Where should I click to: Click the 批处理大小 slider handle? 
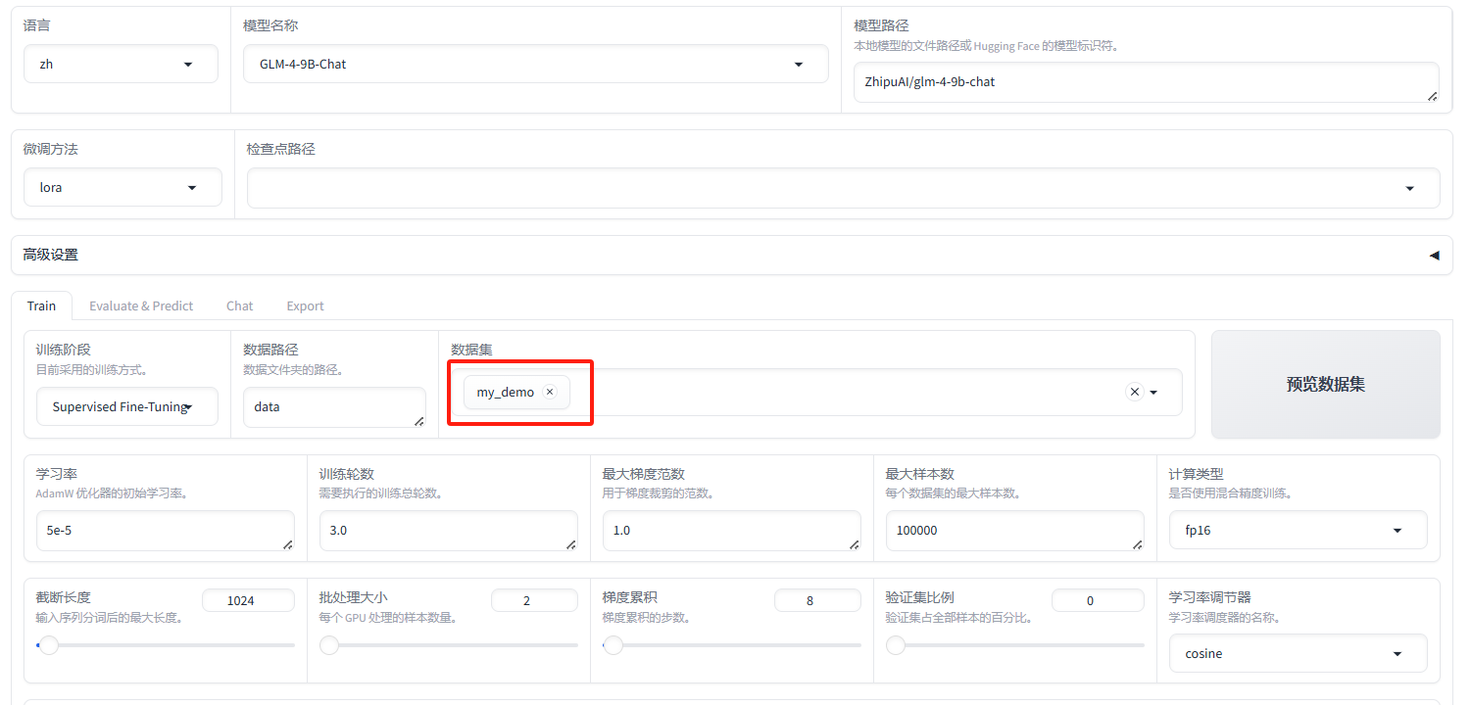329,645
